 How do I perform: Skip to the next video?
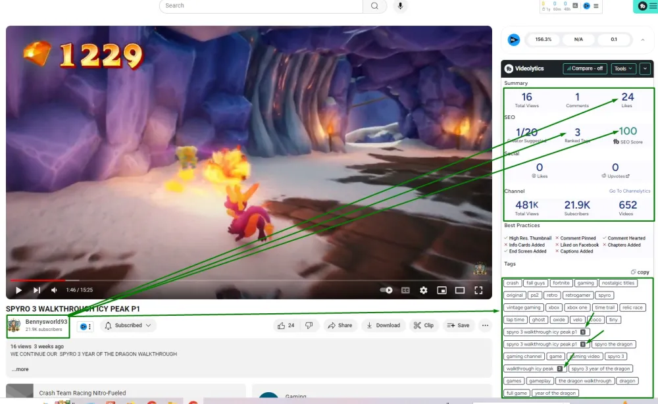[37, 290]
